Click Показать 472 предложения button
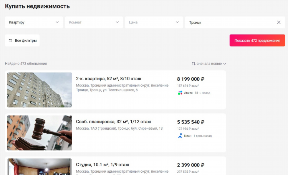288x175 pixels. point(257,40)
